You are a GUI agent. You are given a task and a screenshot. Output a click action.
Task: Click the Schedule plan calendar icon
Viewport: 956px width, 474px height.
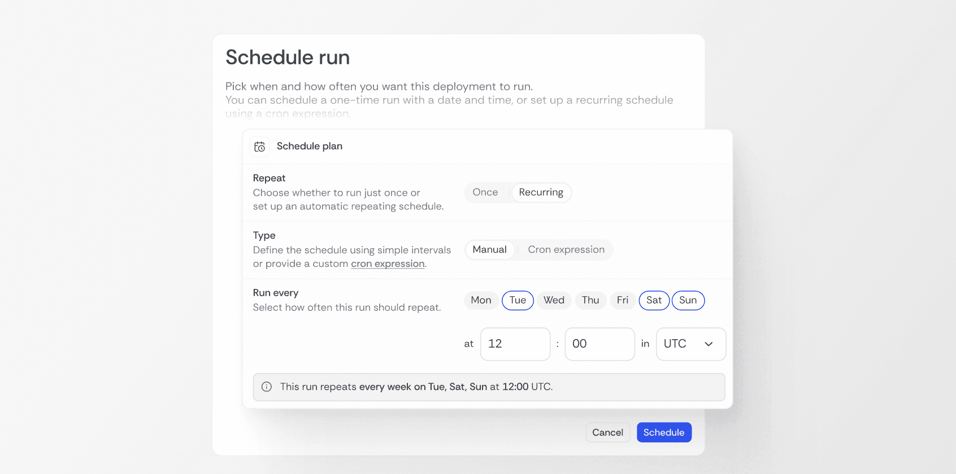click(260, 147)
